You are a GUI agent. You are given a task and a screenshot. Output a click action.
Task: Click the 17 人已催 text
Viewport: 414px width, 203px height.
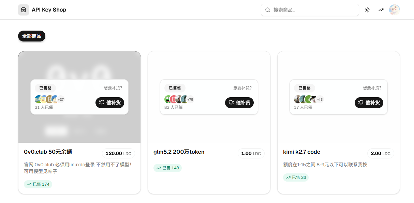[x=303, y=107]
